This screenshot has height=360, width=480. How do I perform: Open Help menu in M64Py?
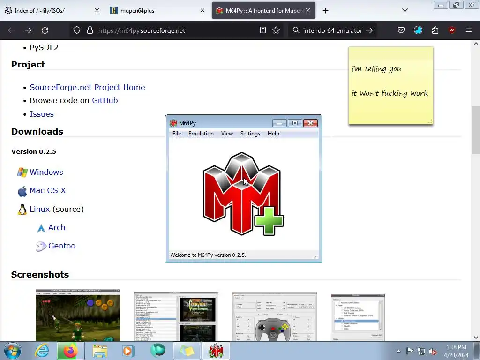[x=273, y=134]
